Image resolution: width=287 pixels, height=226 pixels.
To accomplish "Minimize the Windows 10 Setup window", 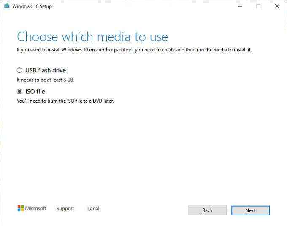I will (240, 6).
